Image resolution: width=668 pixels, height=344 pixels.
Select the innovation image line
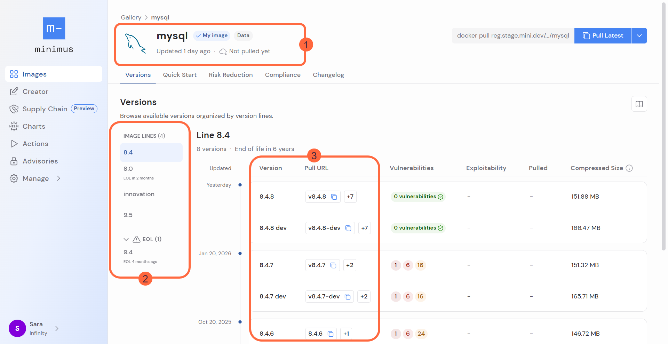151,194
